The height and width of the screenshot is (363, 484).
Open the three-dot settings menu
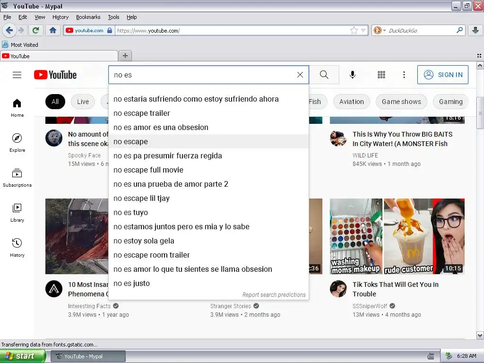(404, 75)
